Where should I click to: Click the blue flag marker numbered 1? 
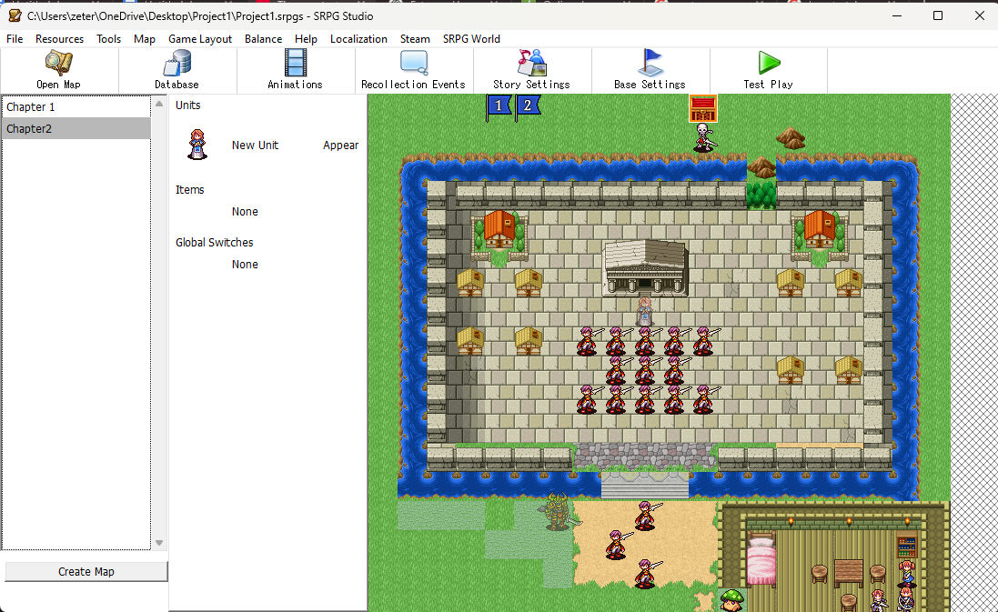pyautogui.click(x=499, y=107)
